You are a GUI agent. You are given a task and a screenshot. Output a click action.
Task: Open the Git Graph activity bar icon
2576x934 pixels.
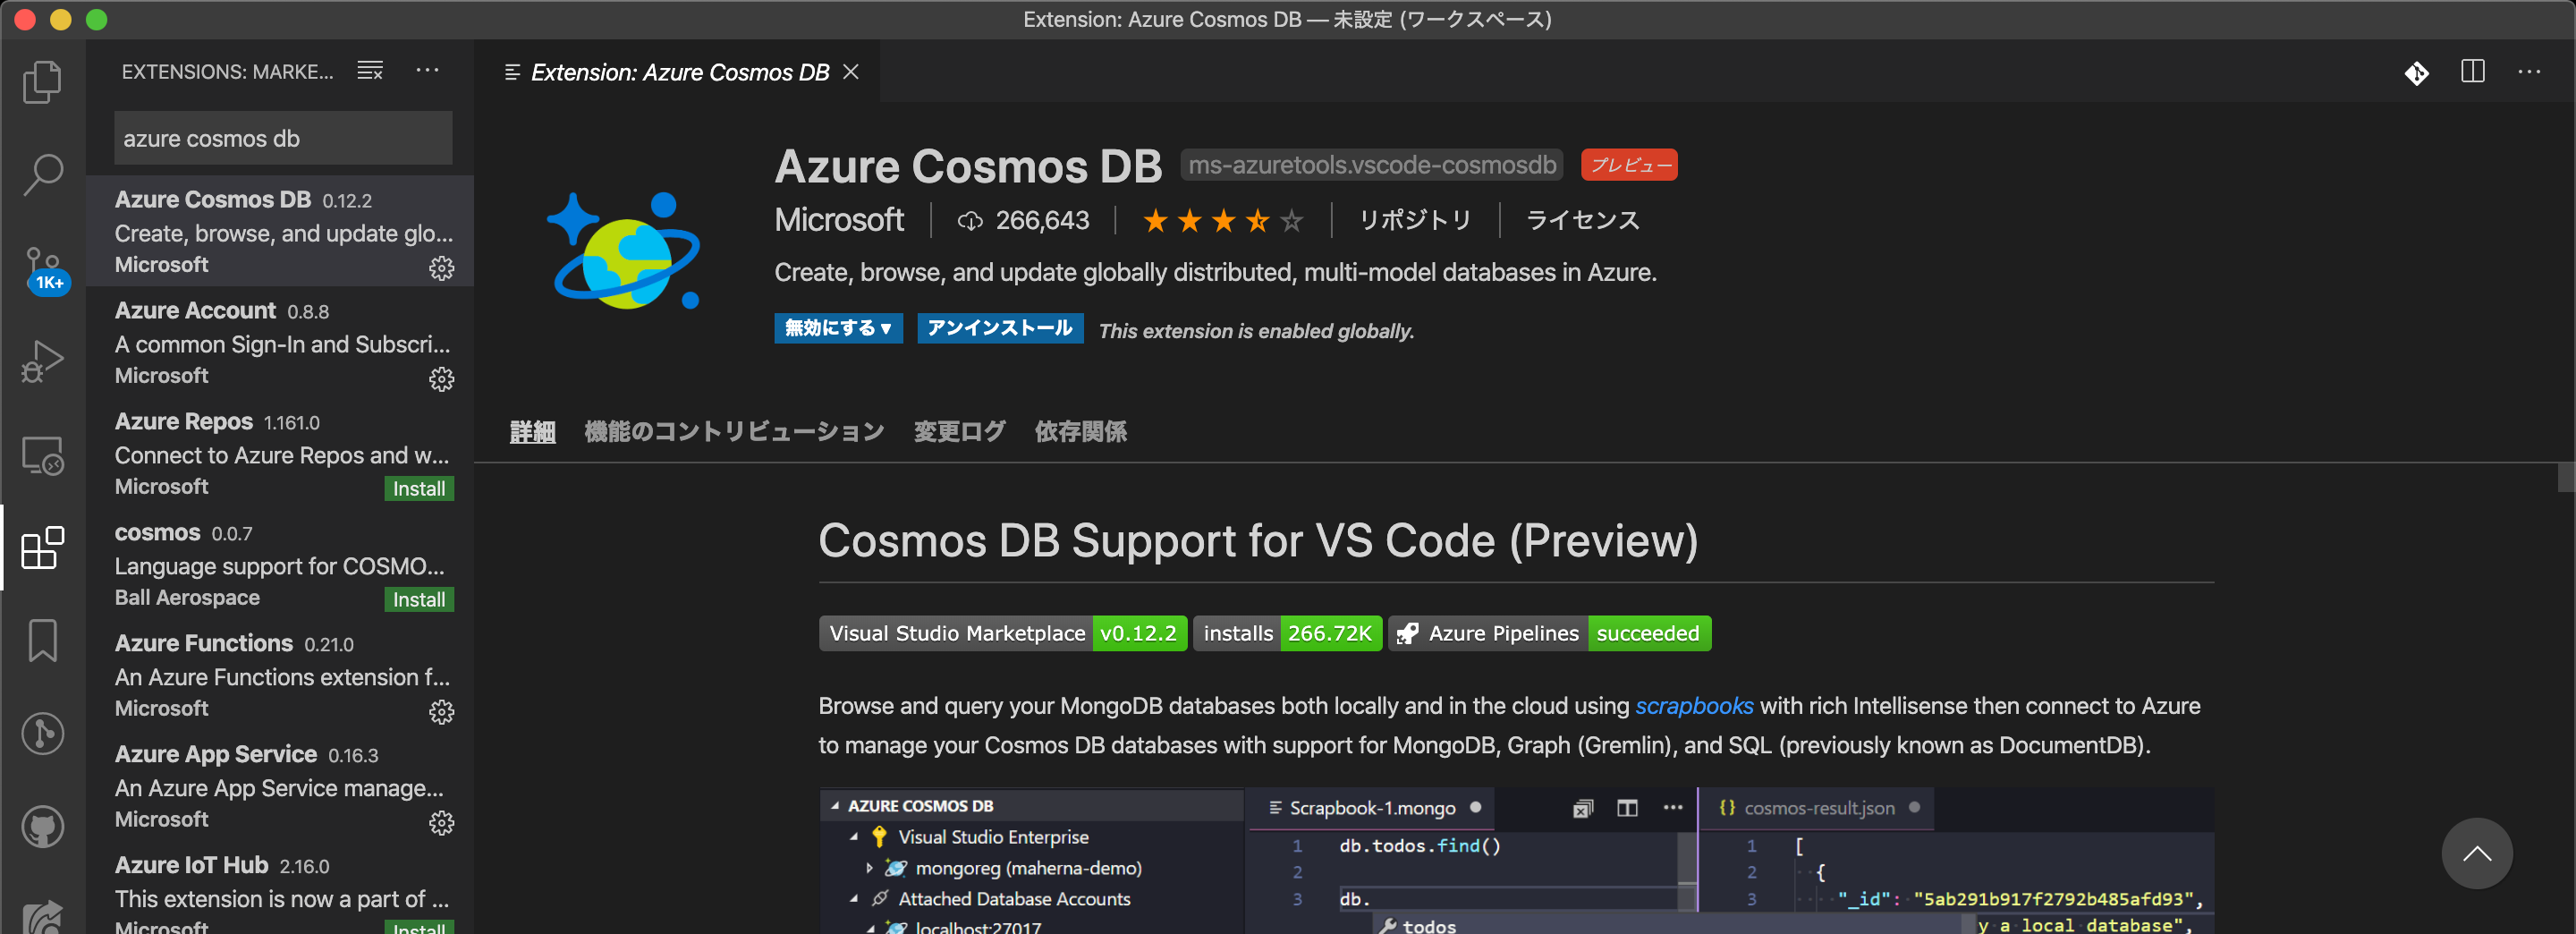click(x=42, y=734)
